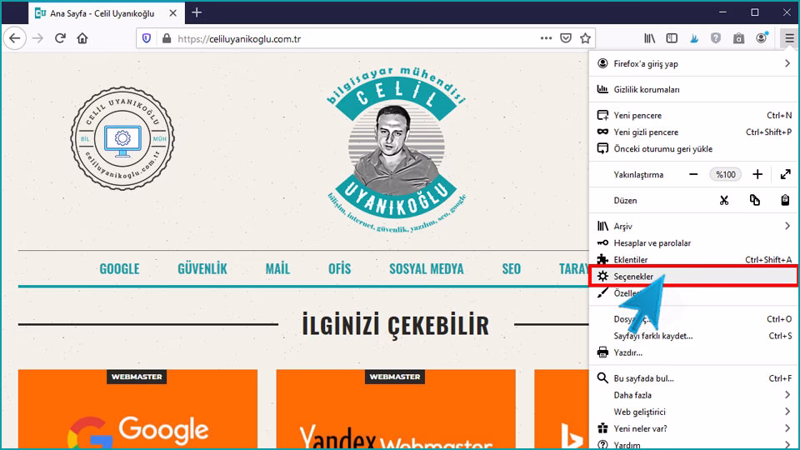Screen dimensions: 800x450
Task: Zoom out with the minus button
Action: [692, 174]
